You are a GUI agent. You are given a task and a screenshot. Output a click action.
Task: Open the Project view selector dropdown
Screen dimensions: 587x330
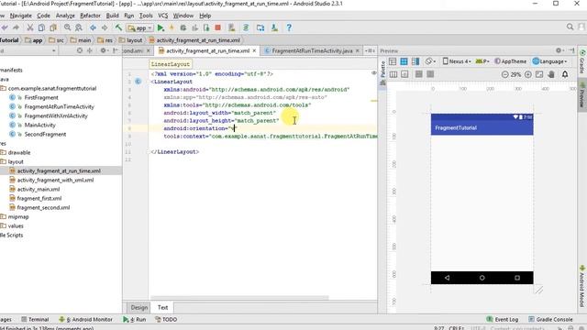(x=28, y=50)
